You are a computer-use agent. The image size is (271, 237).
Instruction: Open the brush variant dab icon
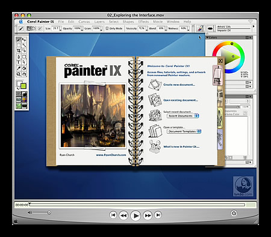pos(210,28)
